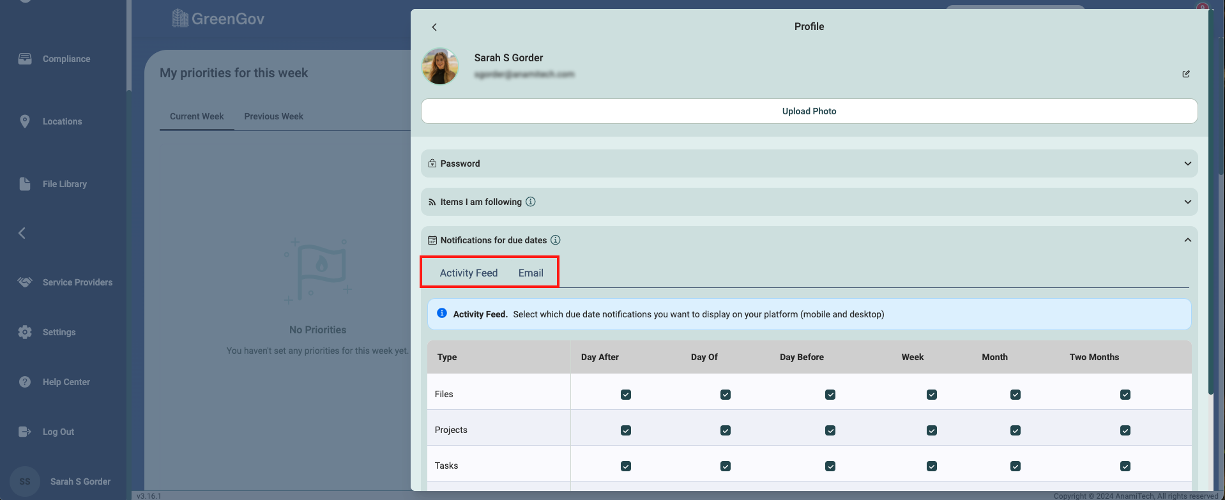Image resolution: width=1225 pixels, height=500 pixels.
Task: Expand Items I am following section
Action: (x=1187, y=202)
